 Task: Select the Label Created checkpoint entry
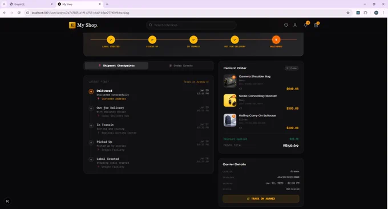[148, 163]
